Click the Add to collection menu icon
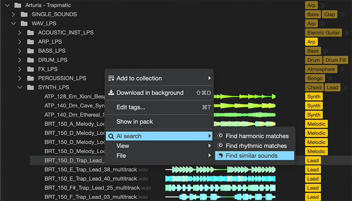Image resolution: width=352 pixels, height=201 pixels. 111,78
